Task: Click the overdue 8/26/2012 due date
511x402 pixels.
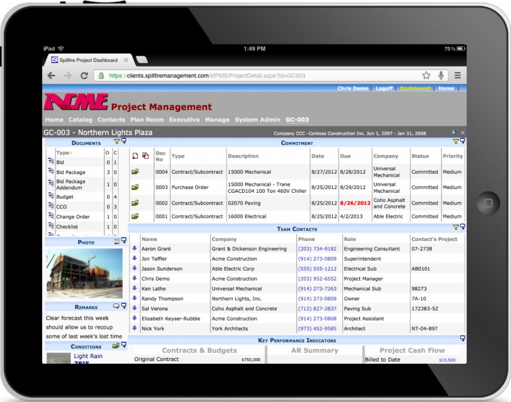Action: point(355,203)
